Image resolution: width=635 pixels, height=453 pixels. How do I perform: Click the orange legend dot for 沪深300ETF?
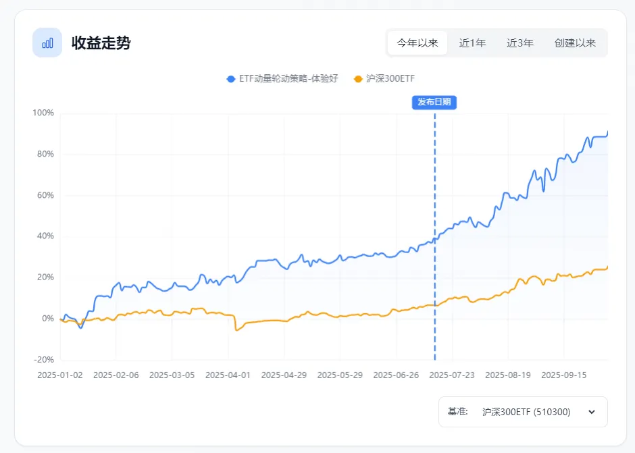coord(358,79)
